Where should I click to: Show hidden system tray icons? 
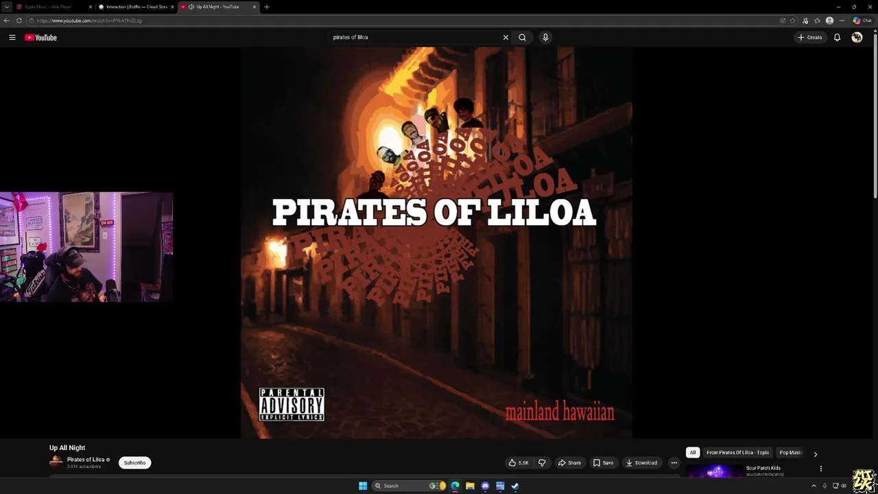pyautogui.click(x=813, y=486)
